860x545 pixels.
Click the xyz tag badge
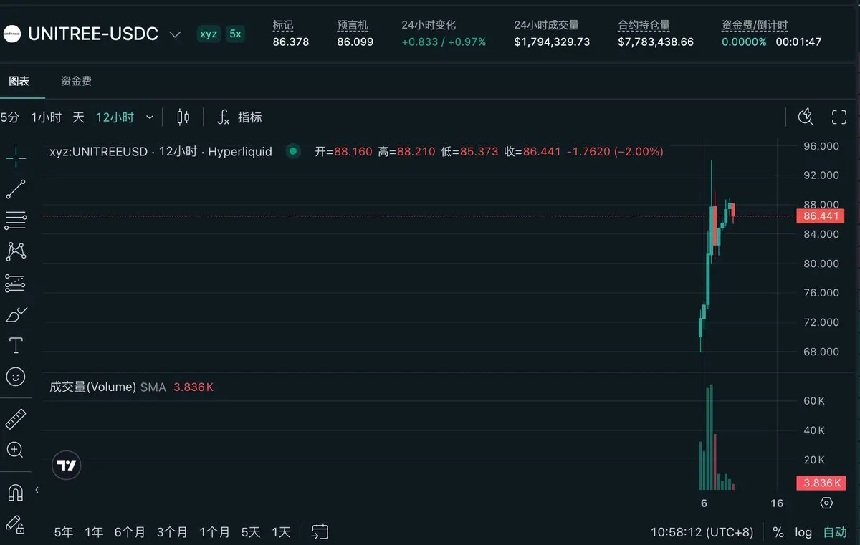[x=209, y=34]
